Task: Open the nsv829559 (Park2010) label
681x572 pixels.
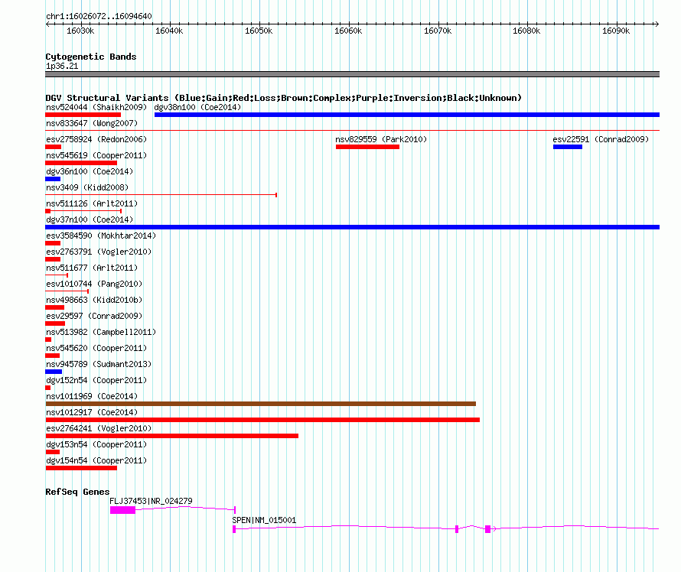Action: pyautogui.click(x=381, y=139)
